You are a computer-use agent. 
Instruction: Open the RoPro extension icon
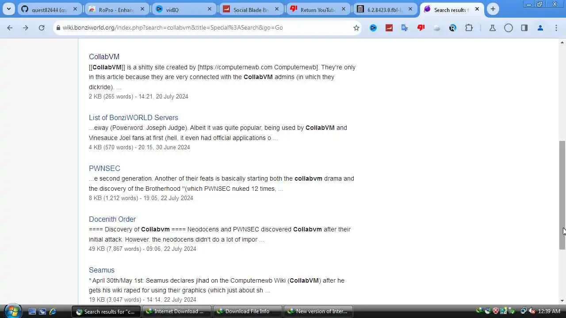click(x=452, y=28)
